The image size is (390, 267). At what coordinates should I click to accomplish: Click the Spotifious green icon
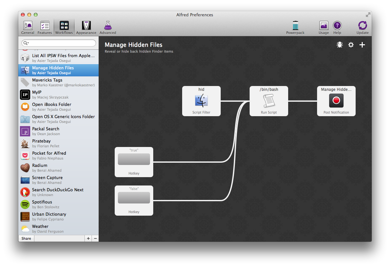point(25,204)
